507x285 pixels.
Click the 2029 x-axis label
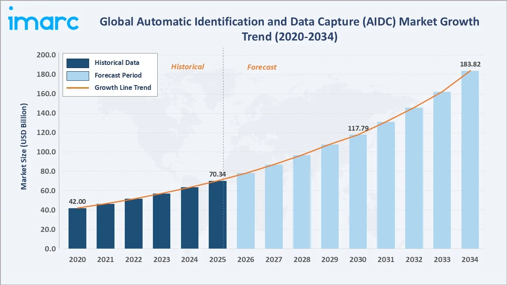coord(330,260)
